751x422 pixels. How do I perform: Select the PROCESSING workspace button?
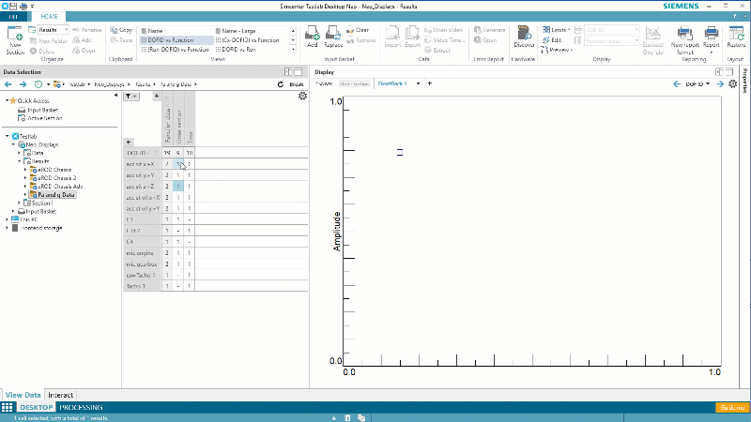tap(82, 407)
